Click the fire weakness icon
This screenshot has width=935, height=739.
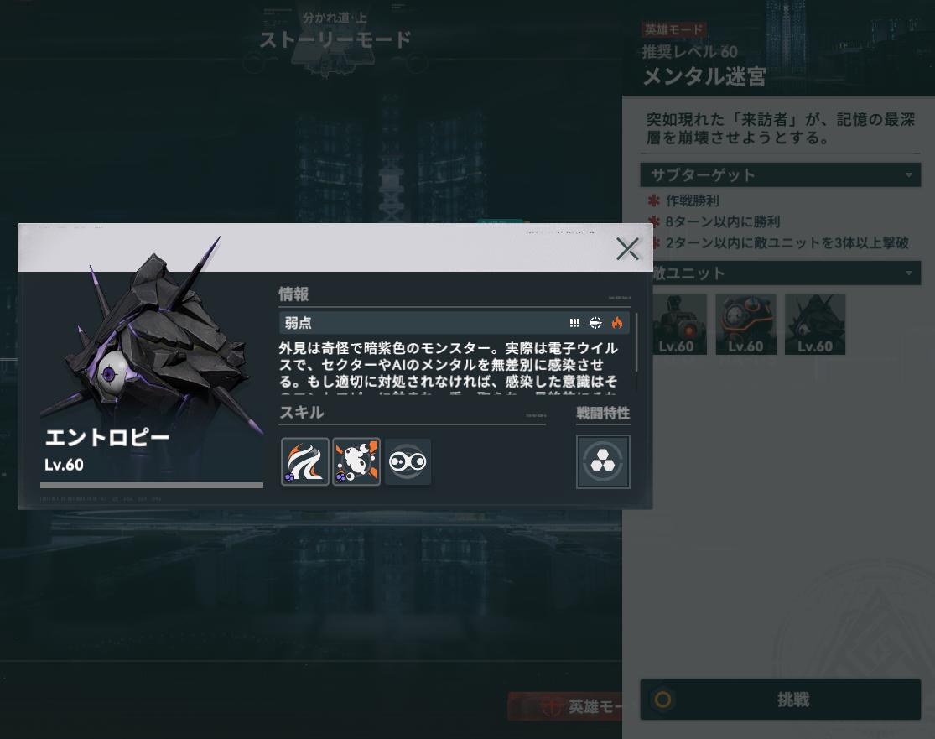point(616,323)
